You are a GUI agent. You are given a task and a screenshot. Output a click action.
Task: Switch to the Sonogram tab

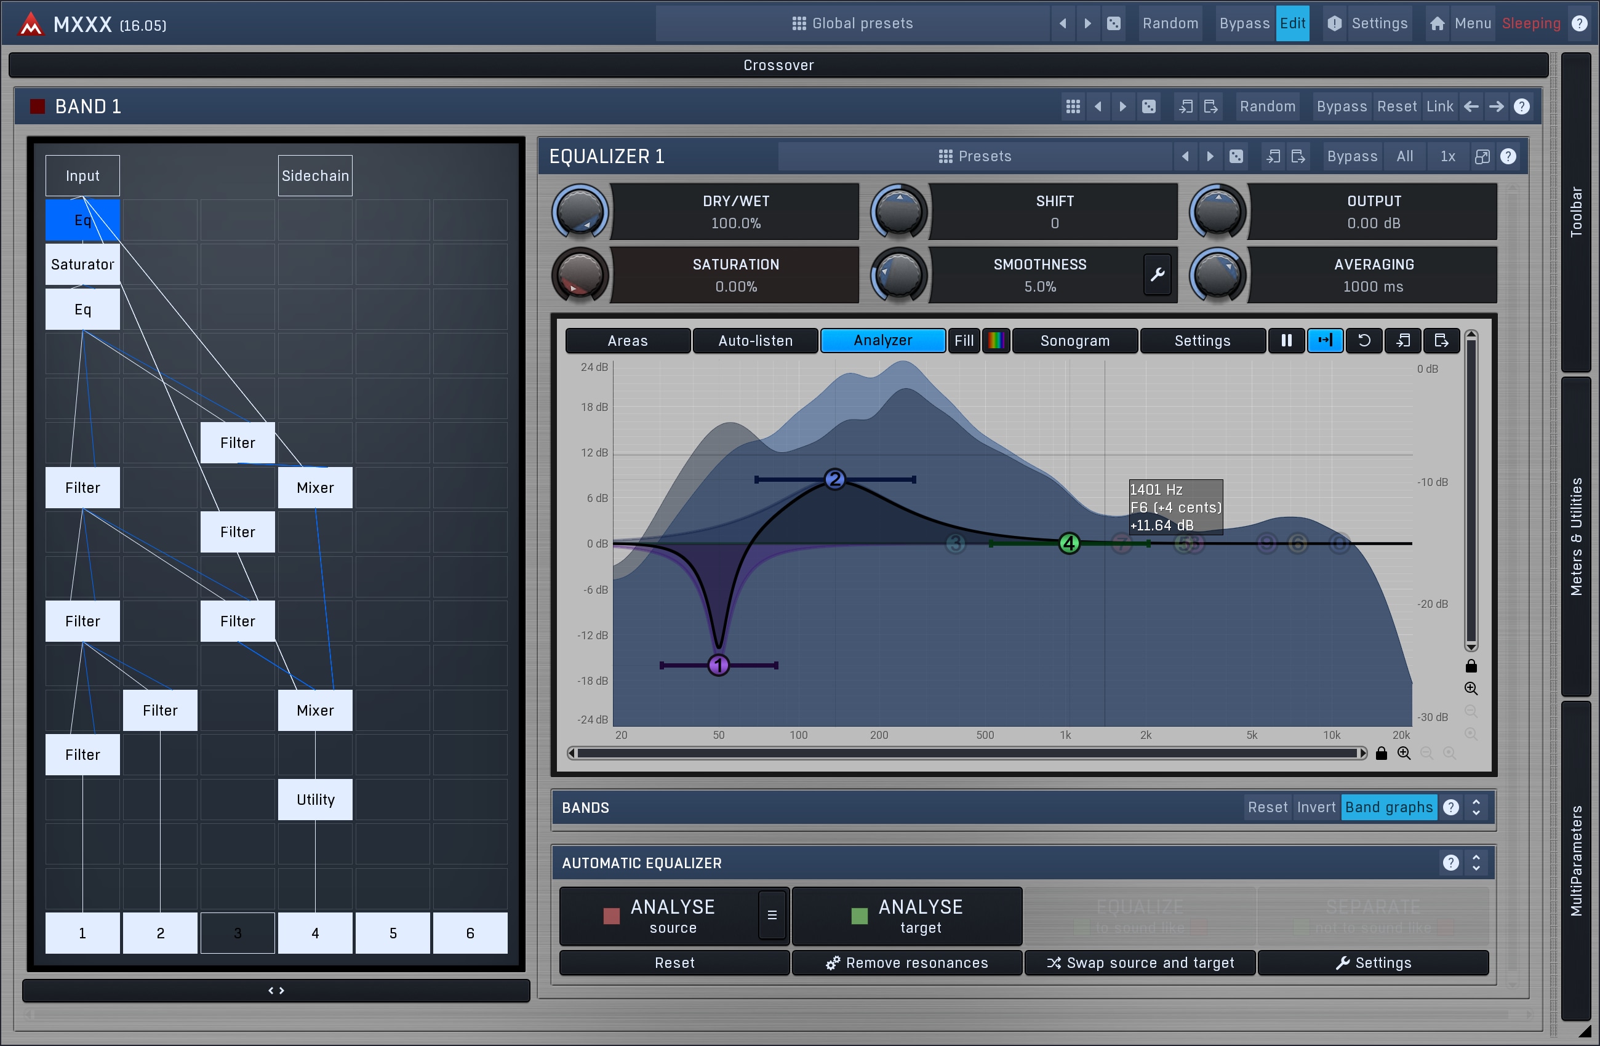point(1074,340)
